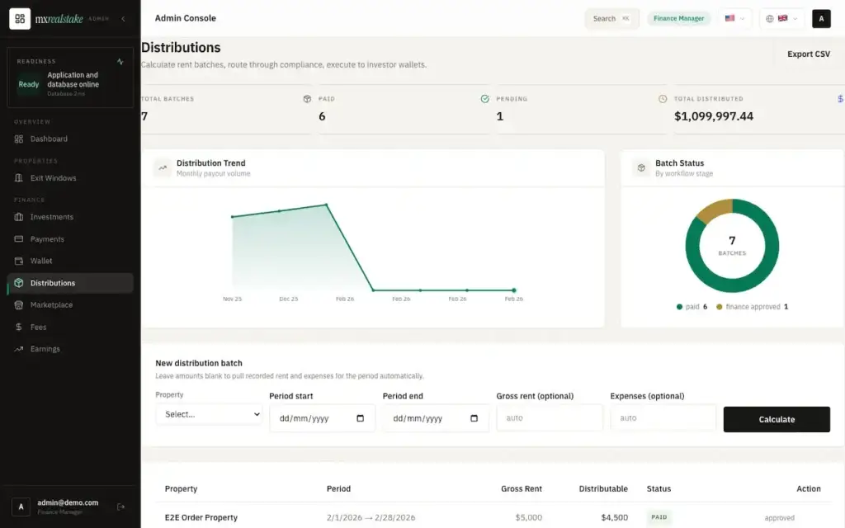
Task: Click the Period end date field
Action: [436, 418]
